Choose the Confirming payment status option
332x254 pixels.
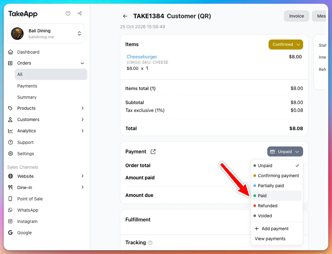pos(276,176)
